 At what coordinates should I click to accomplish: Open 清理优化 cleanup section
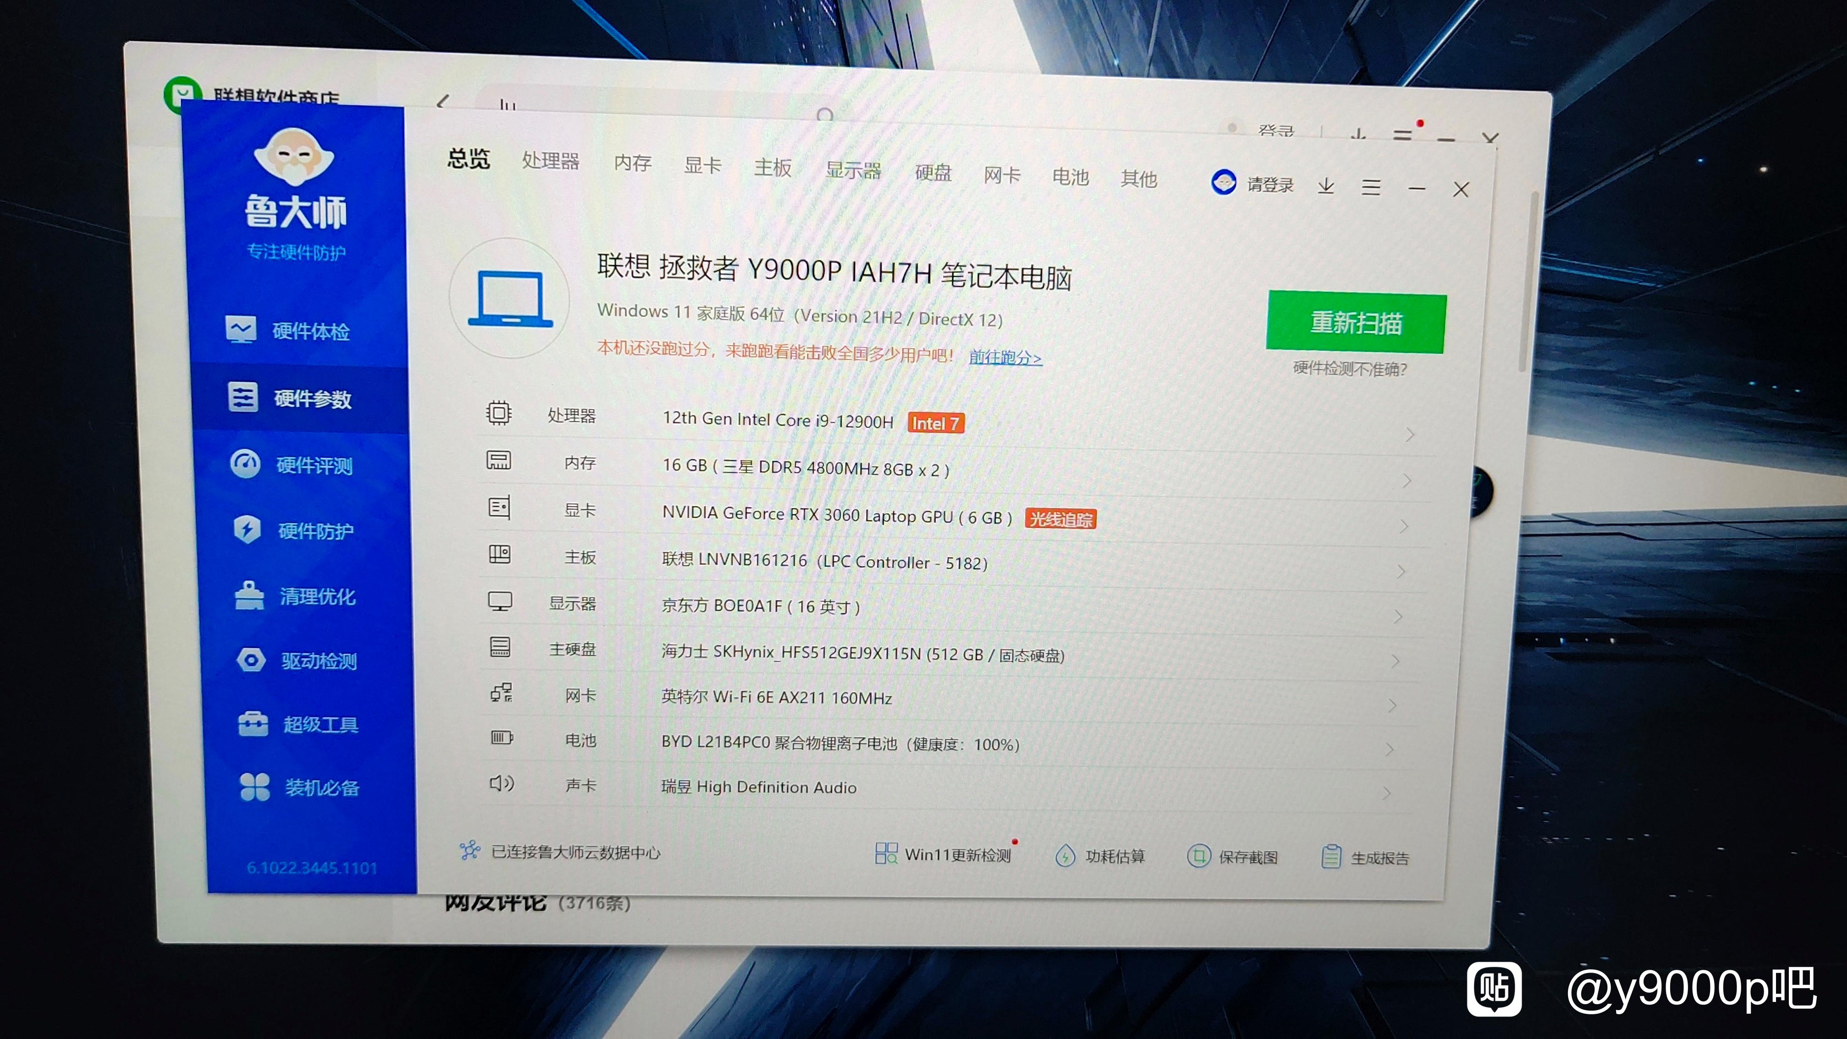[295, 596]
